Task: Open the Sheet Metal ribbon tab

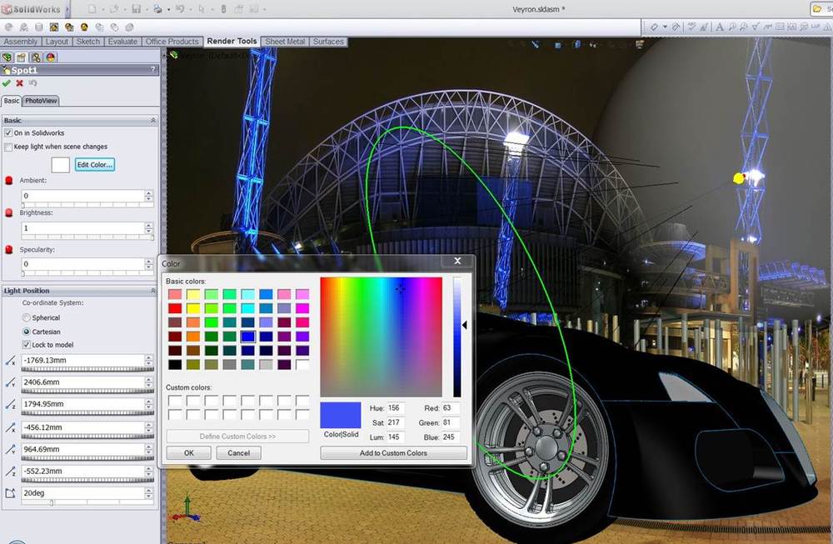Action: tap(285, 42)
